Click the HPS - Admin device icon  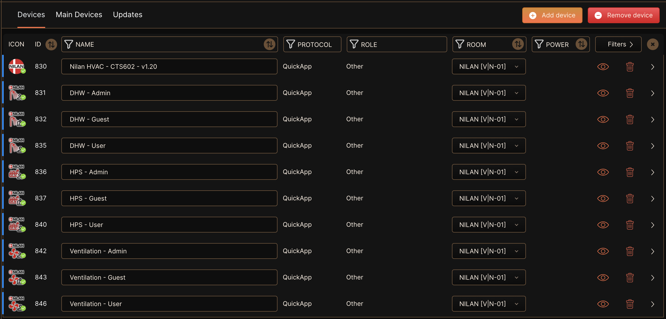point(17,172)
